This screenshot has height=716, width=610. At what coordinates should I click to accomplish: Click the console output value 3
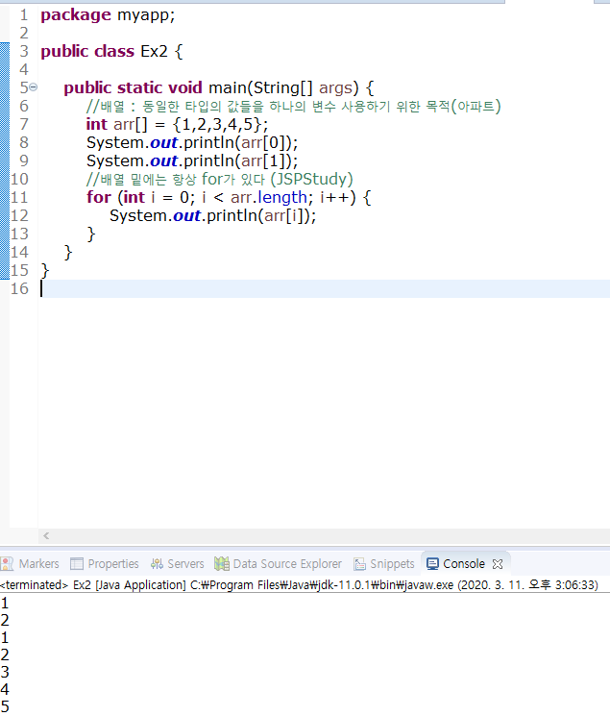(x=5, y=672)
